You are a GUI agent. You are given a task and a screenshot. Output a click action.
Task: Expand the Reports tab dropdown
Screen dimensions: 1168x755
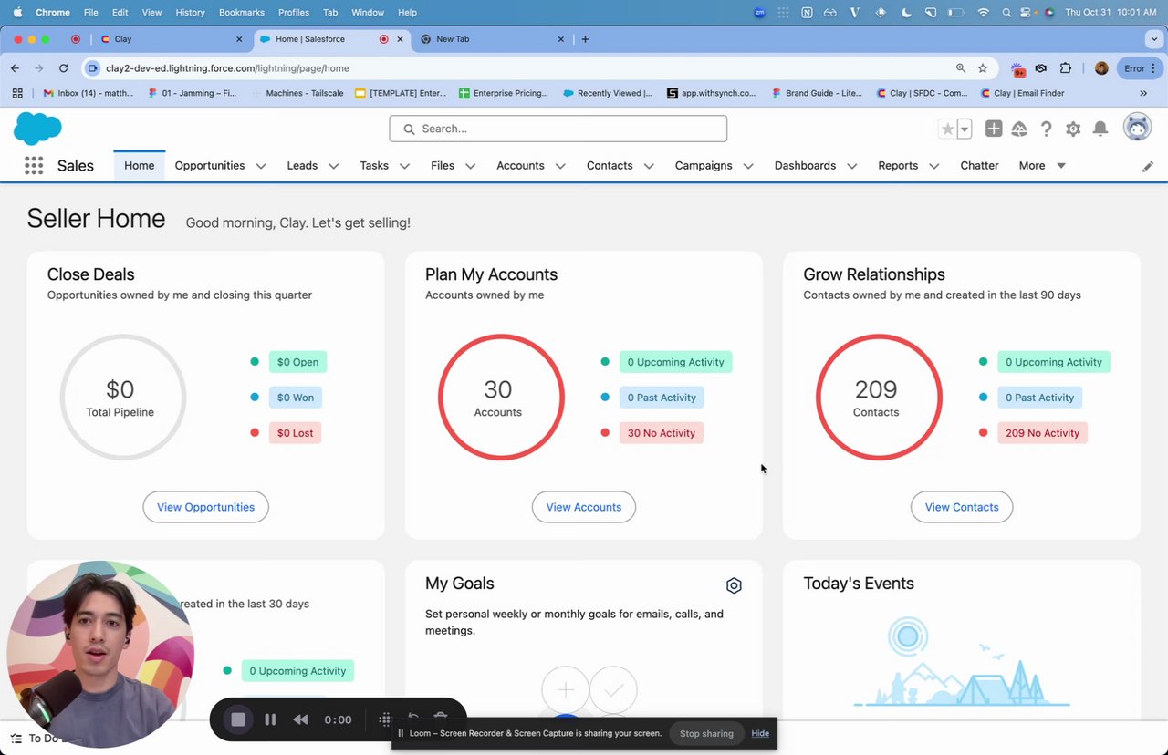[x=933, y=166]
